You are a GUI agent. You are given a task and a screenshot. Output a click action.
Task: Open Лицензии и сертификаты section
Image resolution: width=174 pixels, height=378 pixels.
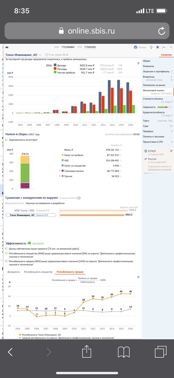[x=156, y=71]
